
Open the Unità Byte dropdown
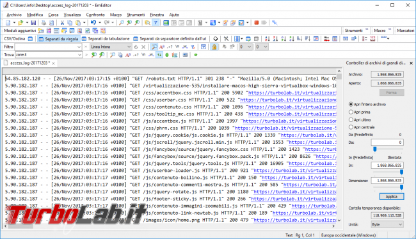pyautogui.click(x=401, y=225)
